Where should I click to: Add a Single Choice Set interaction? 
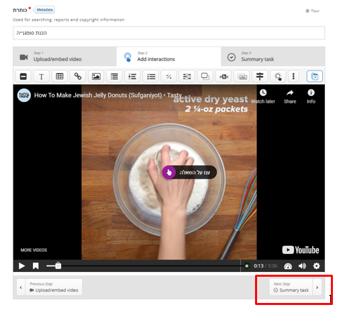132,77
